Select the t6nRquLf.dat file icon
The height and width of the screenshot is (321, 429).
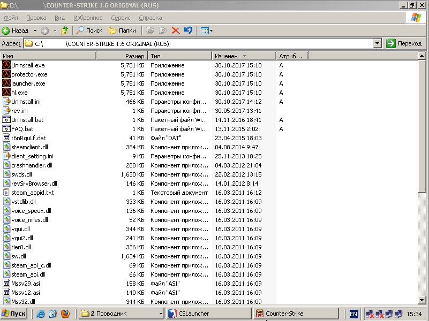tap(6, 137)
